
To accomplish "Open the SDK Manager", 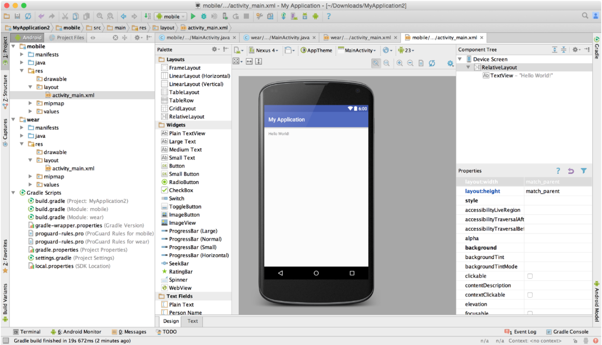I will tap(305, 16).
